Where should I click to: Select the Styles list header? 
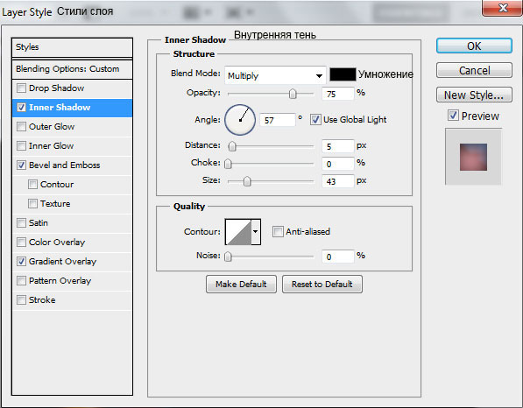pyautogui.click(x=72, y=47)
